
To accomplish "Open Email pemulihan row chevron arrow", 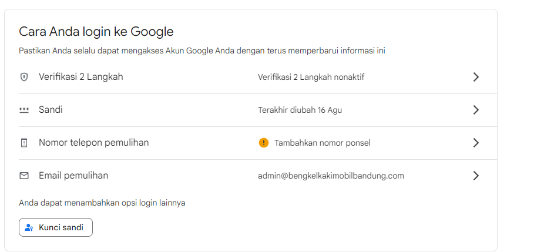I will pyautogui.click(x=476, y=176).
